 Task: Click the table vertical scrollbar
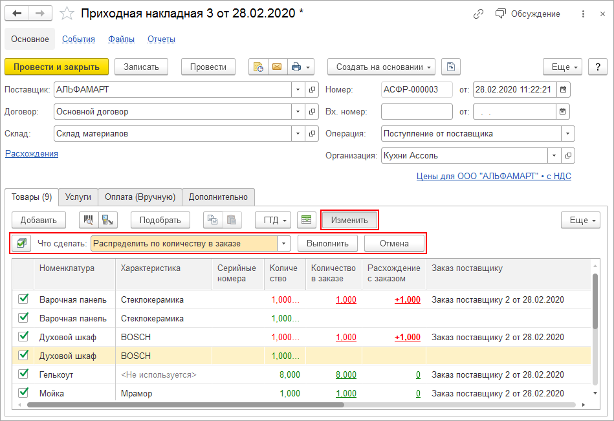click(x=595, y=301)
